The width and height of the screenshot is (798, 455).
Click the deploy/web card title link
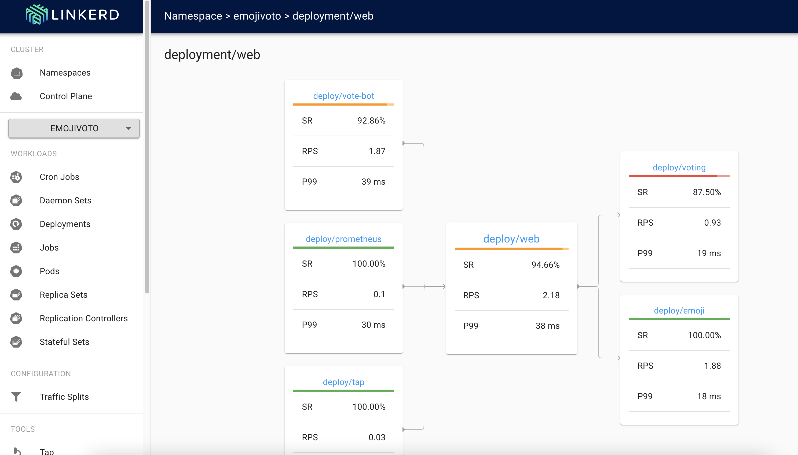(511, 239)
